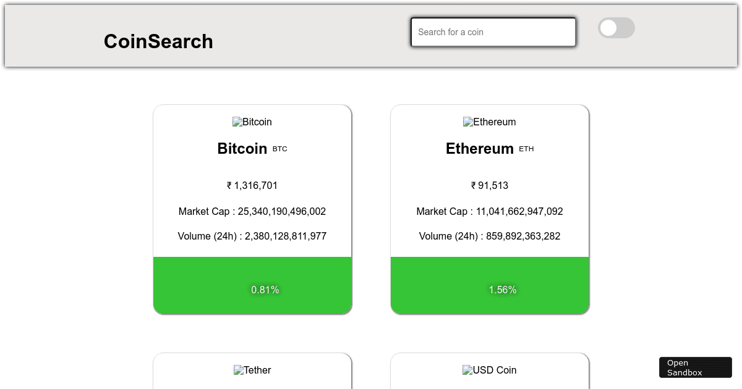Click the round knob of the header toggle
This screenshot has height=389, width=742.
pyautogui.click(x=608, y=28)
